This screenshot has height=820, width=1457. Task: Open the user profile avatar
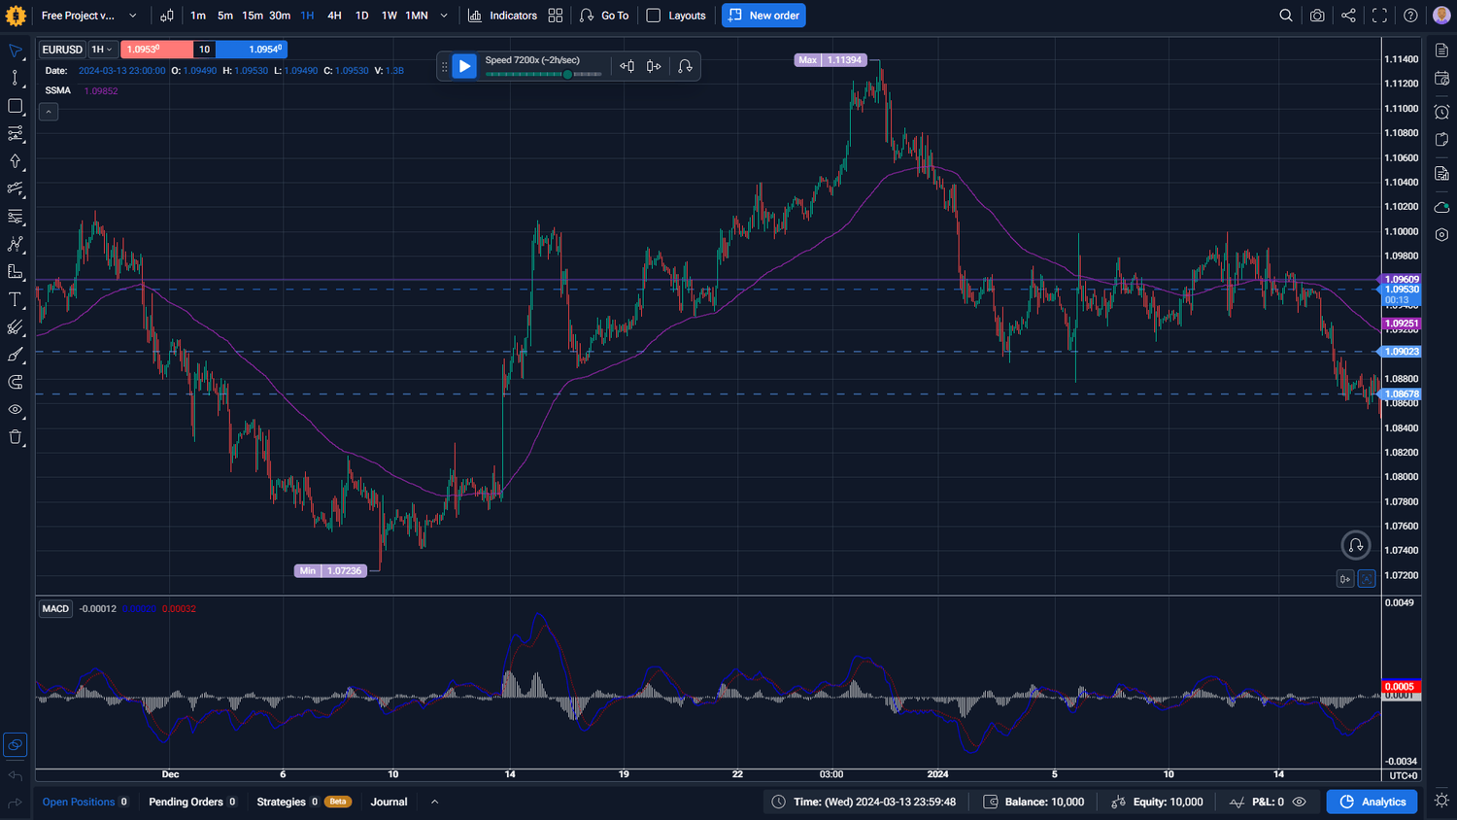pos(1441,16)
